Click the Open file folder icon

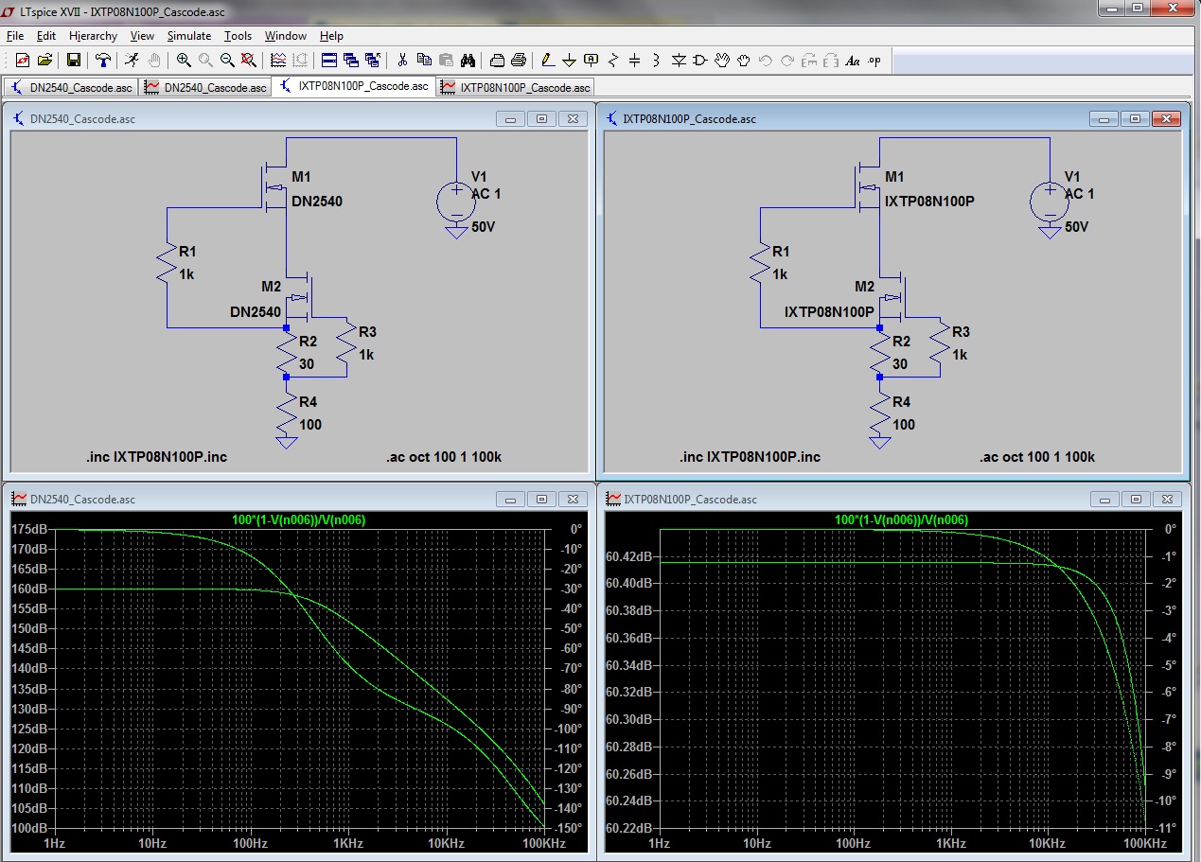tap(44, 60)
